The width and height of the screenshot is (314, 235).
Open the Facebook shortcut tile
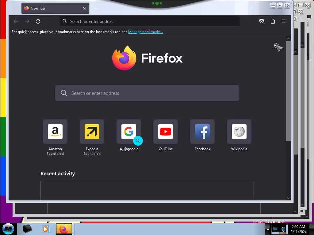[x=202, y=132]
